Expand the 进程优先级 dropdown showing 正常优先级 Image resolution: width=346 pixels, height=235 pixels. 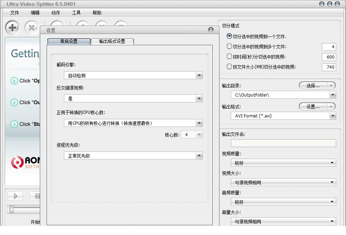[133, 156]
